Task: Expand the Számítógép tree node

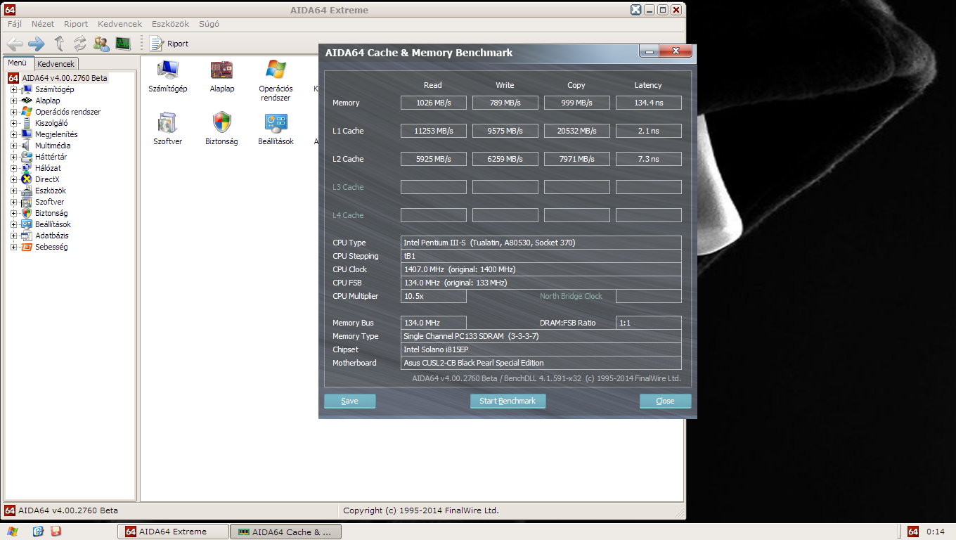Action: click(13, 89)
